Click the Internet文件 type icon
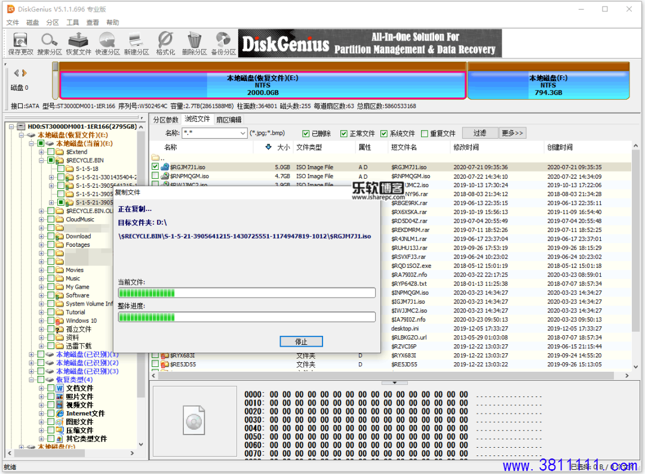 [60, 414]
